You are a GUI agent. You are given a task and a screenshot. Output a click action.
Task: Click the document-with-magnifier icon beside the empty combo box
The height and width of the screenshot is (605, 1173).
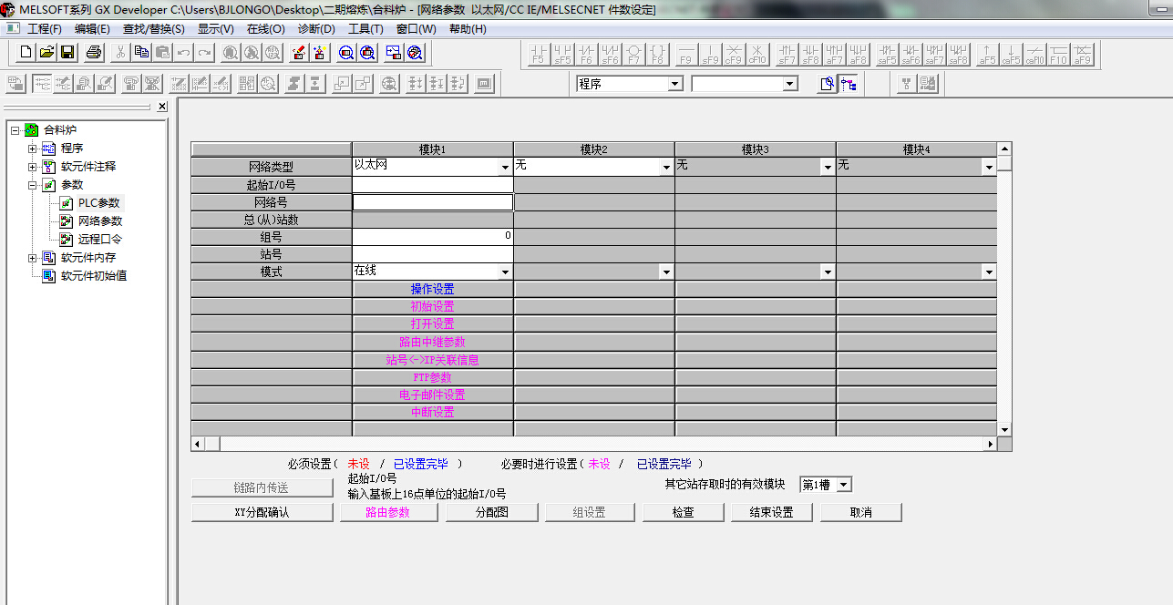point(827,84)
